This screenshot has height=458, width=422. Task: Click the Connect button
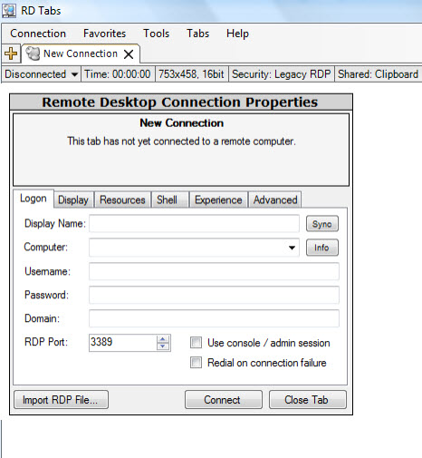tap(224, 400)
